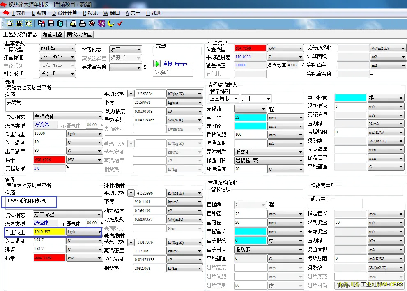Click the red shell-side 热量 field 598.6796
407x291 pixels.
[x=49, y=160]
